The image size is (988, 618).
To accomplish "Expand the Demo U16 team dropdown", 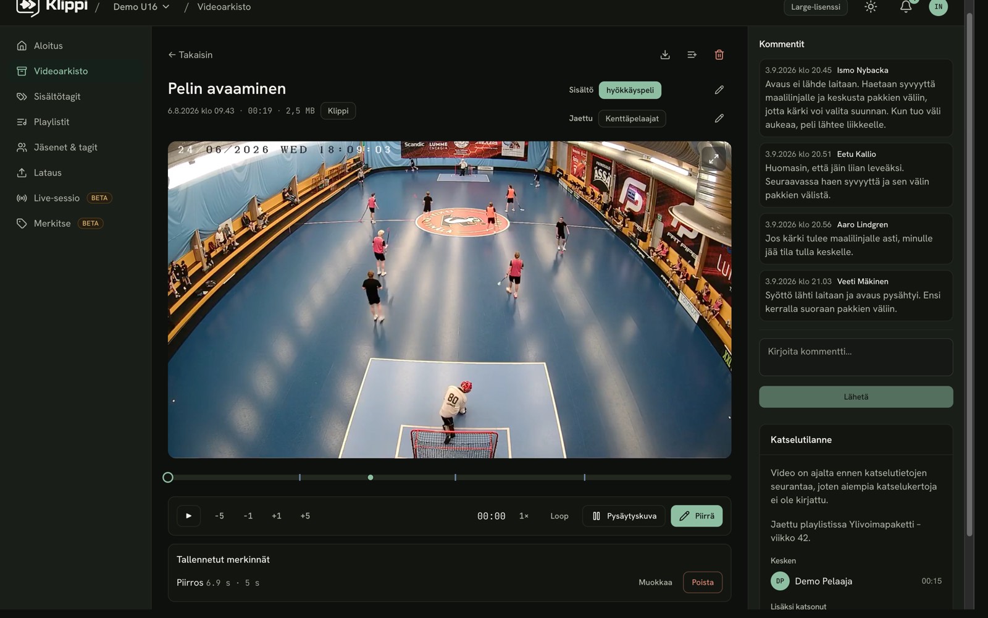I will point(141,7).
